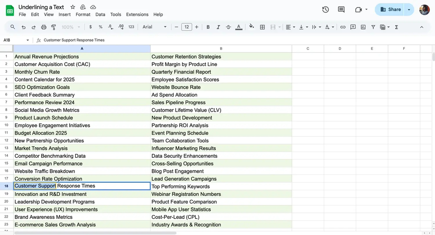Open the horizontal align dropdown
Screen dimensions: 435x235
tap(290, 27)
